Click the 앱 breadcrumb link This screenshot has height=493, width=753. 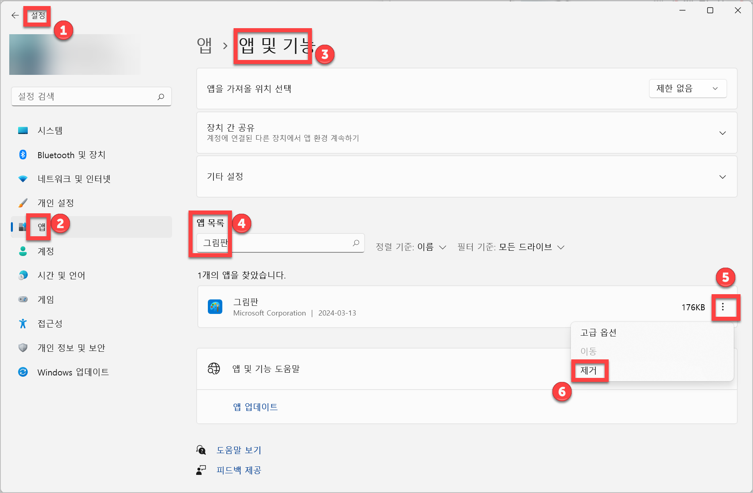pos(204,45)
